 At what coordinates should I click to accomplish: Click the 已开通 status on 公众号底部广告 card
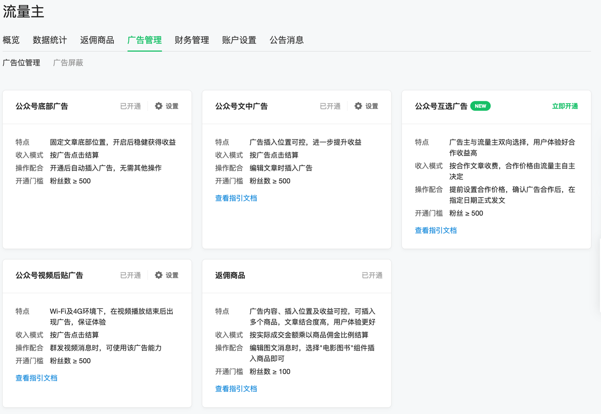pyautogui.click(x=131, y=106)
